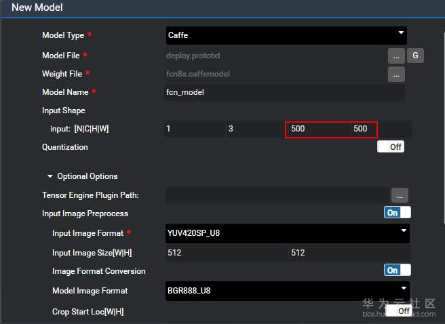Click the Tensor Engine Plugin Path field

click(276, 195)
